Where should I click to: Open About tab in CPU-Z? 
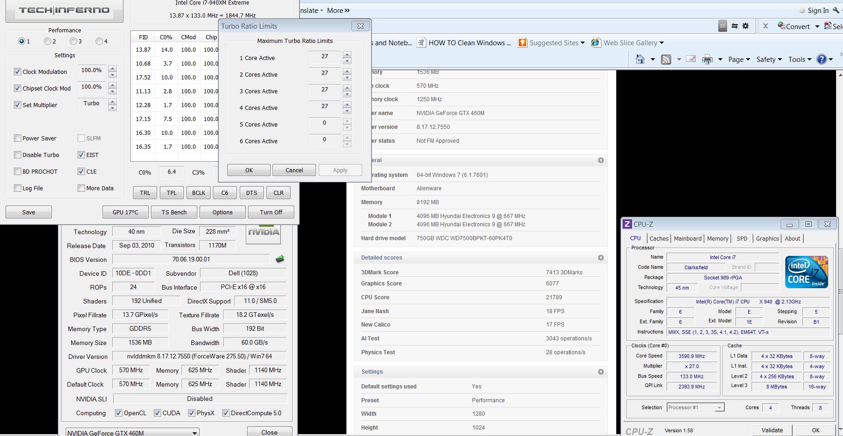[x=792, y=238]
